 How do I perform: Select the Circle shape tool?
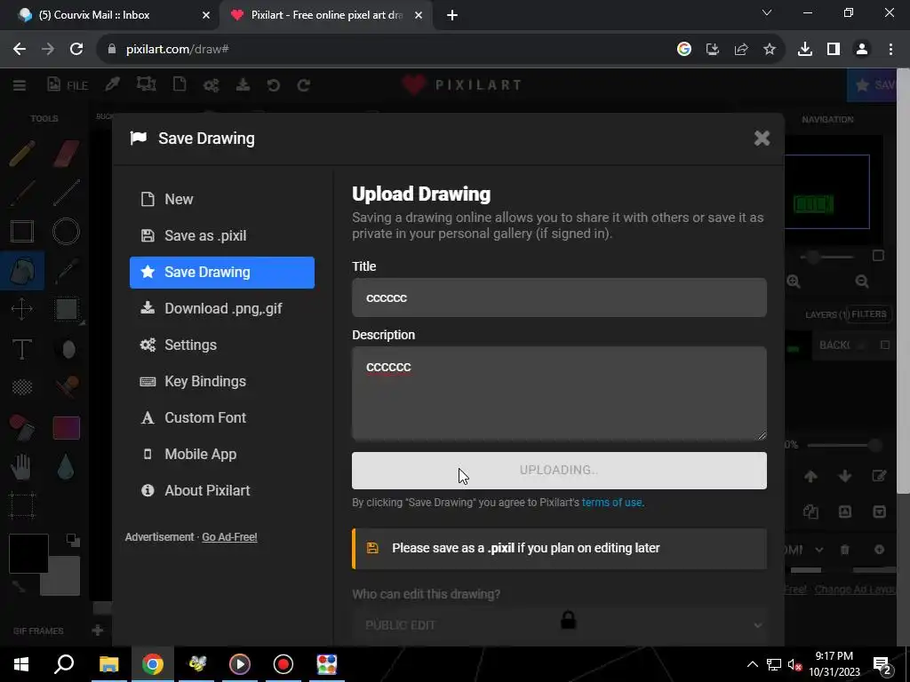point(66,232)
